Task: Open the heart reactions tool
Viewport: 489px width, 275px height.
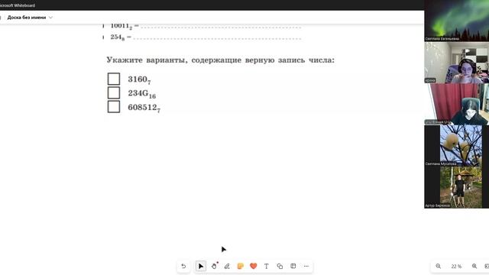Action: 253,267
